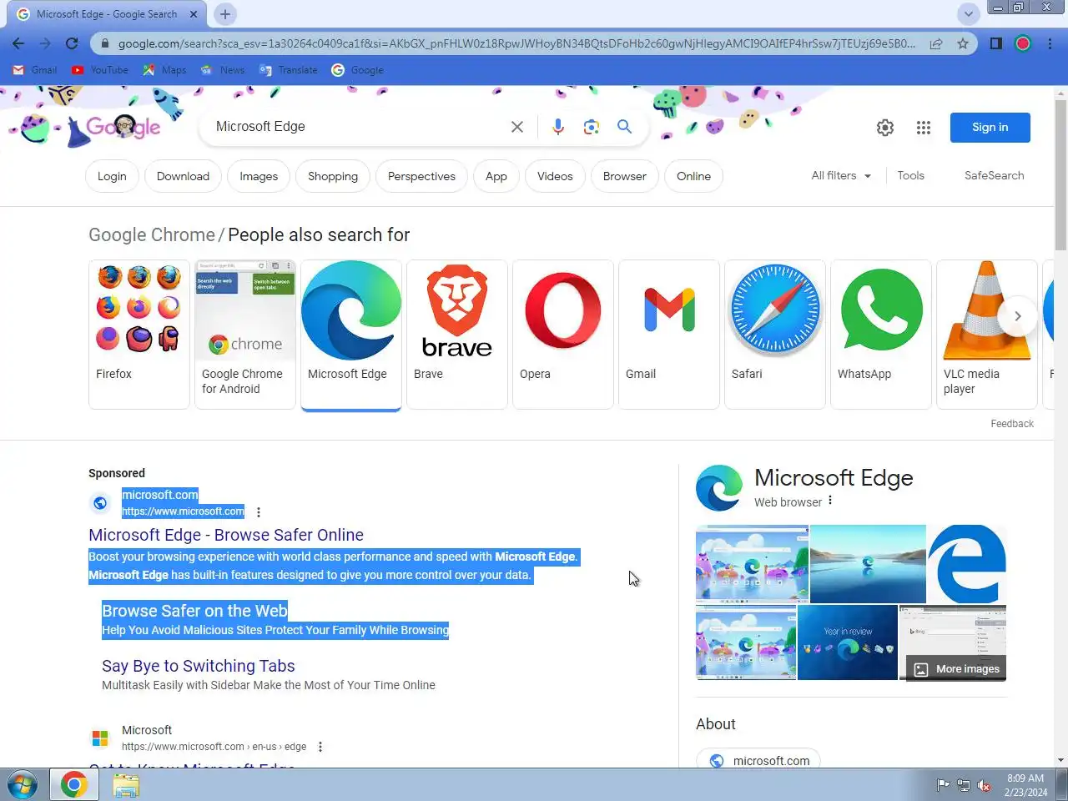Click the Chrome icon in the taskbar
The image size is (1068, 801).
[x=74, y=785]
